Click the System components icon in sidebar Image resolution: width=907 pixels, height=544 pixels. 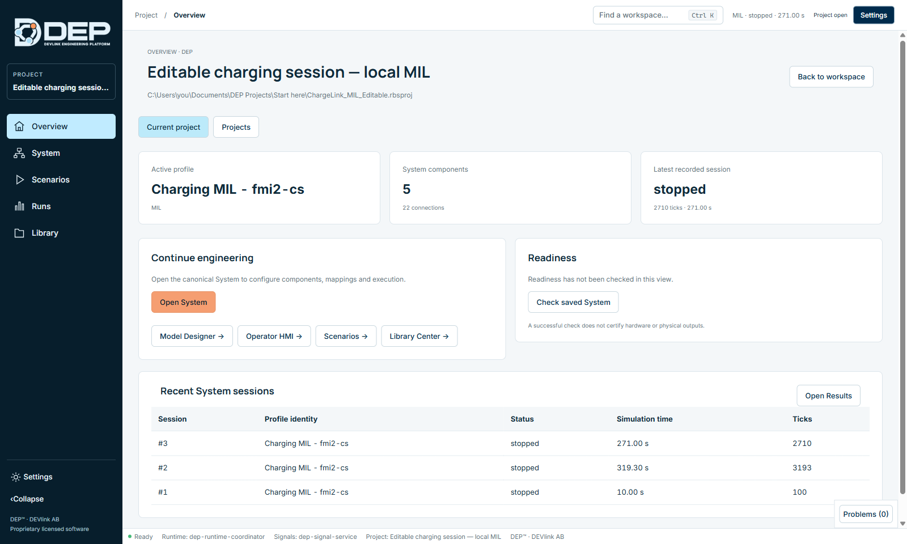click(19, 153)
